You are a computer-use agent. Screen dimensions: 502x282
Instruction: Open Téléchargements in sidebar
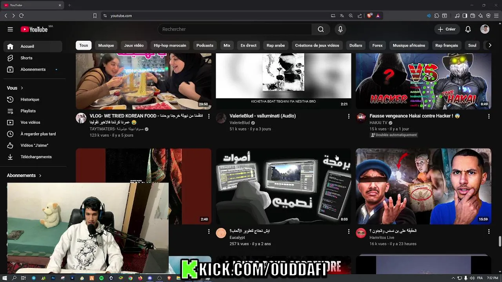point(33,157)
